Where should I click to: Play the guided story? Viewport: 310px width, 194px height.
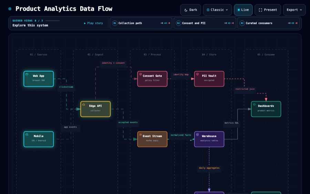click(x=93, y=23)
